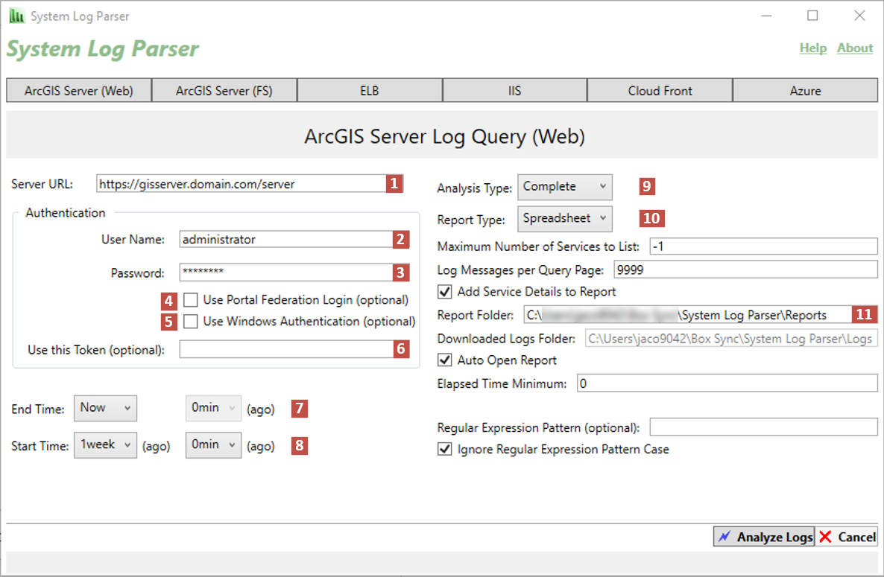Viewport: 884px width, 577px height.
Task: Open the IIS tab
Action: coord(515,91)
